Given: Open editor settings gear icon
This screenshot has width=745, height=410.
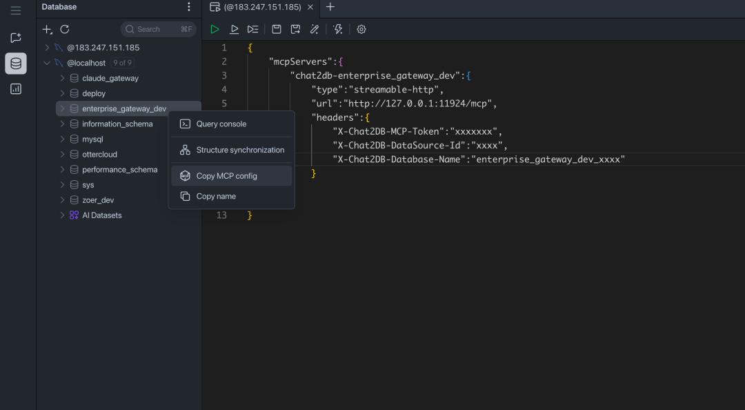Looking at the screenshot, I should (361, 30).
